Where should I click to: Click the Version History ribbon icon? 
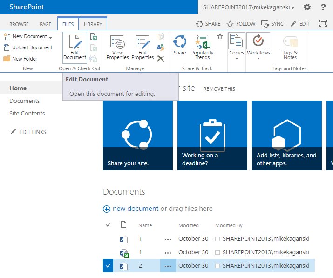coord(161,36)
